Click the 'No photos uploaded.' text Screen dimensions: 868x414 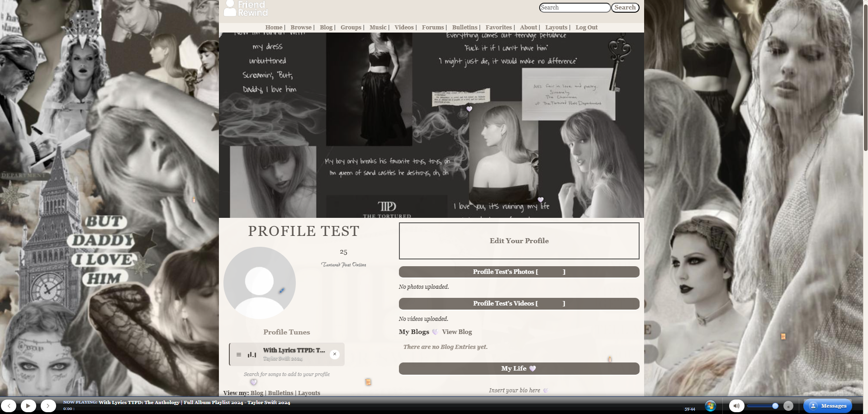pyautogui.click(x=424, y=287)
